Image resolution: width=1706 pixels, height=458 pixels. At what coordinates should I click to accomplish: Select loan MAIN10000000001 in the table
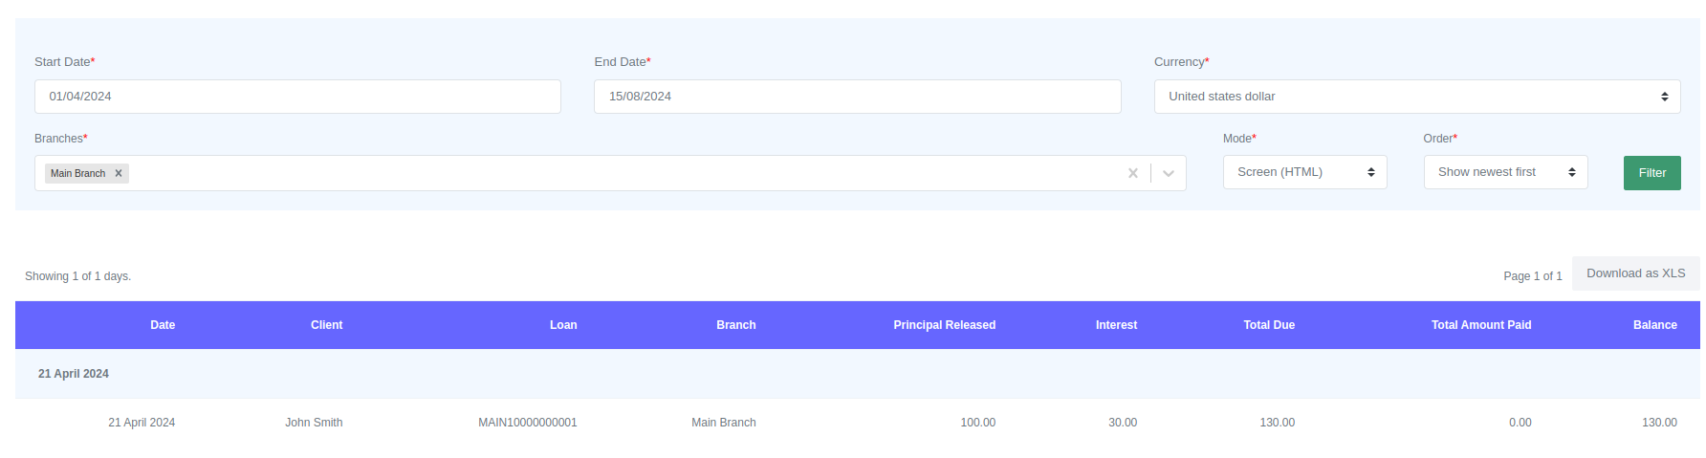click(x=528, y=423)
